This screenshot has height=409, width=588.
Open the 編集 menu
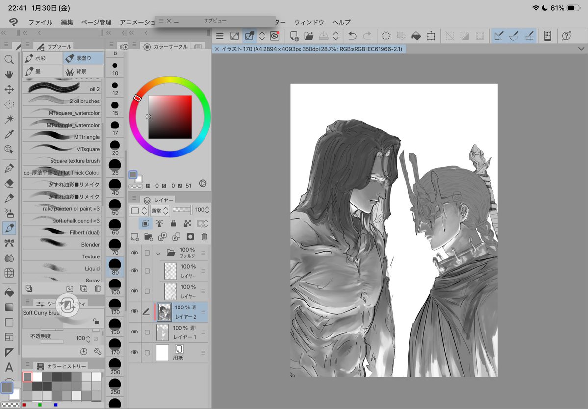67,22
